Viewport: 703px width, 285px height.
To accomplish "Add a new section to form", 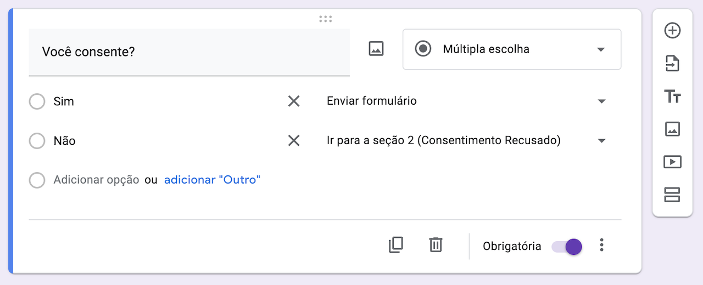I will [672, 195].
